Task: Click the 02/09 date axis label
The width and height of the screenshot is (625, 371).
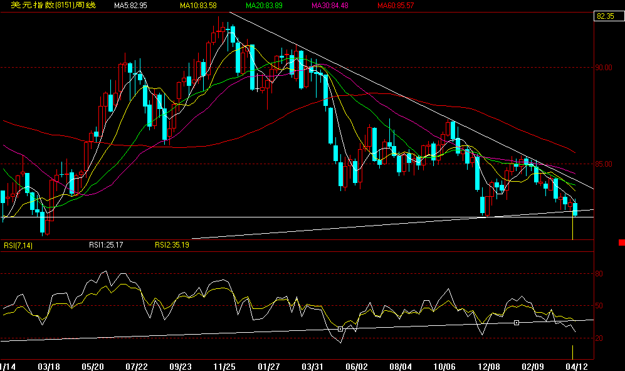Action: 532,367
